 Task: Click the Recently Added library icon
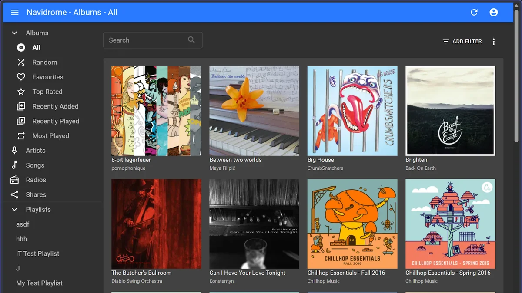tap(21, 106)
